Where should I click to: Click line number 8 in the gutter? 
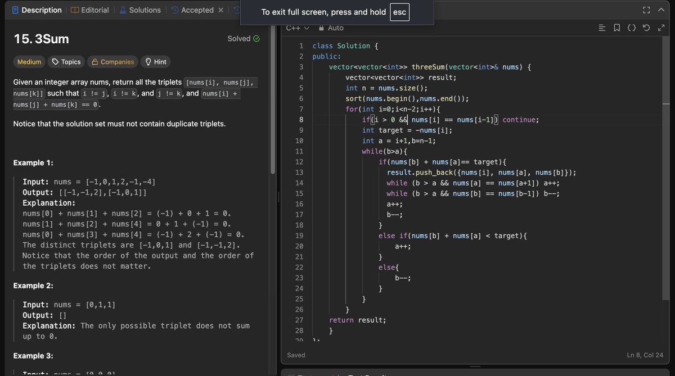pos(301,120)
